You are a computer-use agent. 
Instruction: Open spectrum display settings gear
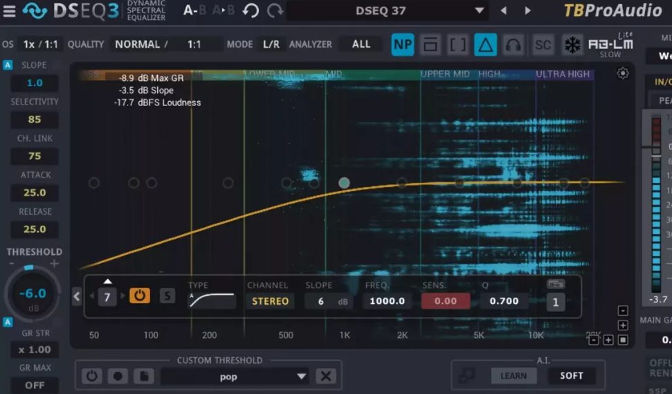coord(622,73)
